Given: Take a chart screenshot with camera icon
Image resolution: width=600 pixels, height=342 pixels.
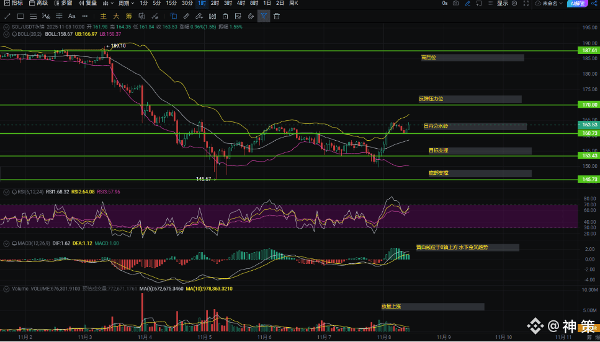Looking at the screenshot, I should [x=456, y=3].
